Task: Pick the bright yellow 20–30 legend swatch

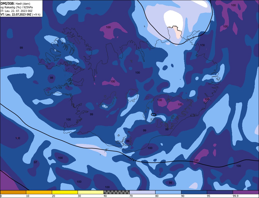Action: coord(65,192)
